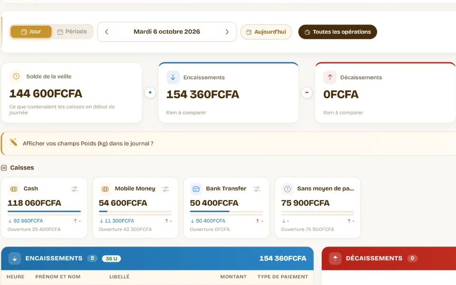Click the Sans moyen de paiement question icon

click(x=287, y=189)
